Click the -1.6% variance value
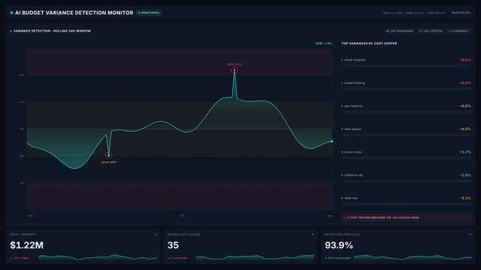The height and width of the screenshot is (270, 481). click(465, 175)
